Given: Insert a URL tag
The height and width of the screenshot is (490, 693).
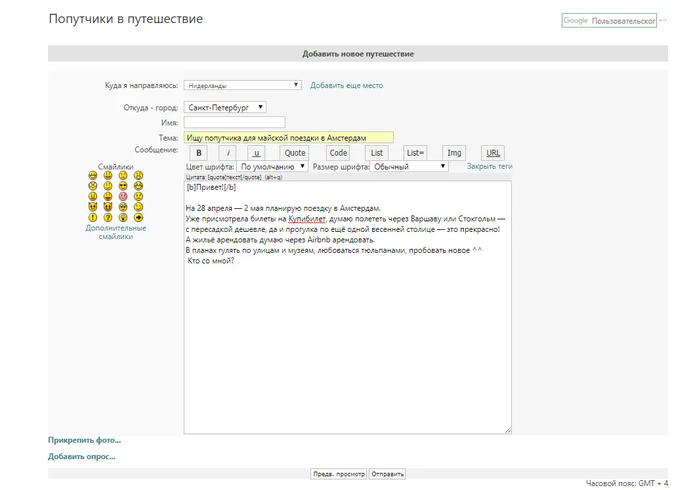Looking at the screenshot, I should [x=493, y=153].
